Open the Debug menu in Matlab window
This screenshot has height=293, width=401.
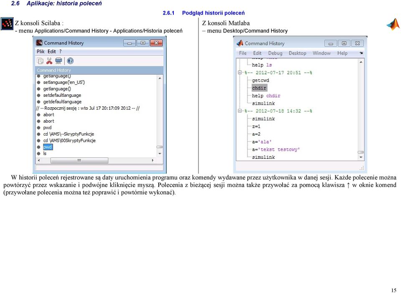[x=275, y=53]
